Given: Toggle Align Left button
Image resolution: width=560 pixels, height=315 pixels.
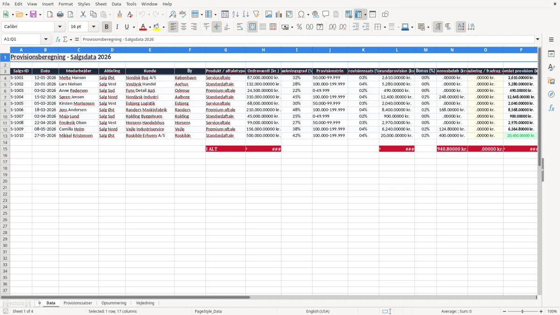Looking at the screenshot, I should (x=174, y=27).
